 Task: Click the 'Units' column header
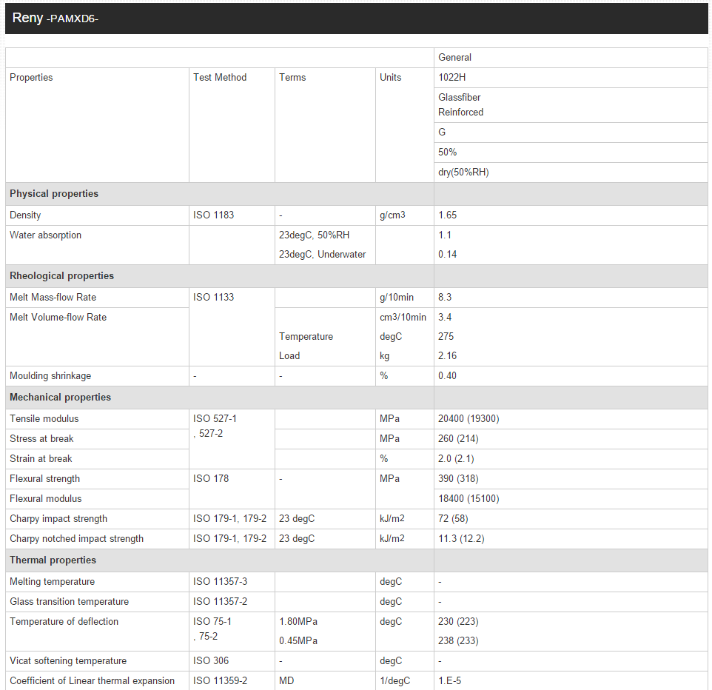[x=390, y=78]
